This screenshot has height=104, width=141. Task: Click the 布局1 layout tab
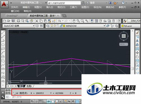[x=29, y=86]
